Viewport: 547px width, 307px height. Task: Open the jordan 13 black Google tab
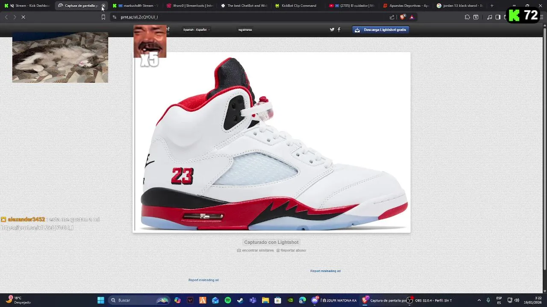(x=460, y=6)
